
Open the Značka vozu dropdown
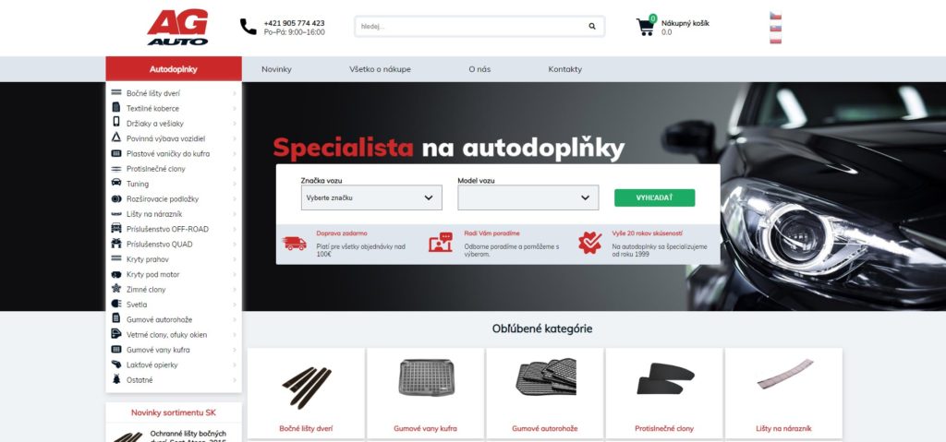pos(371,197)
